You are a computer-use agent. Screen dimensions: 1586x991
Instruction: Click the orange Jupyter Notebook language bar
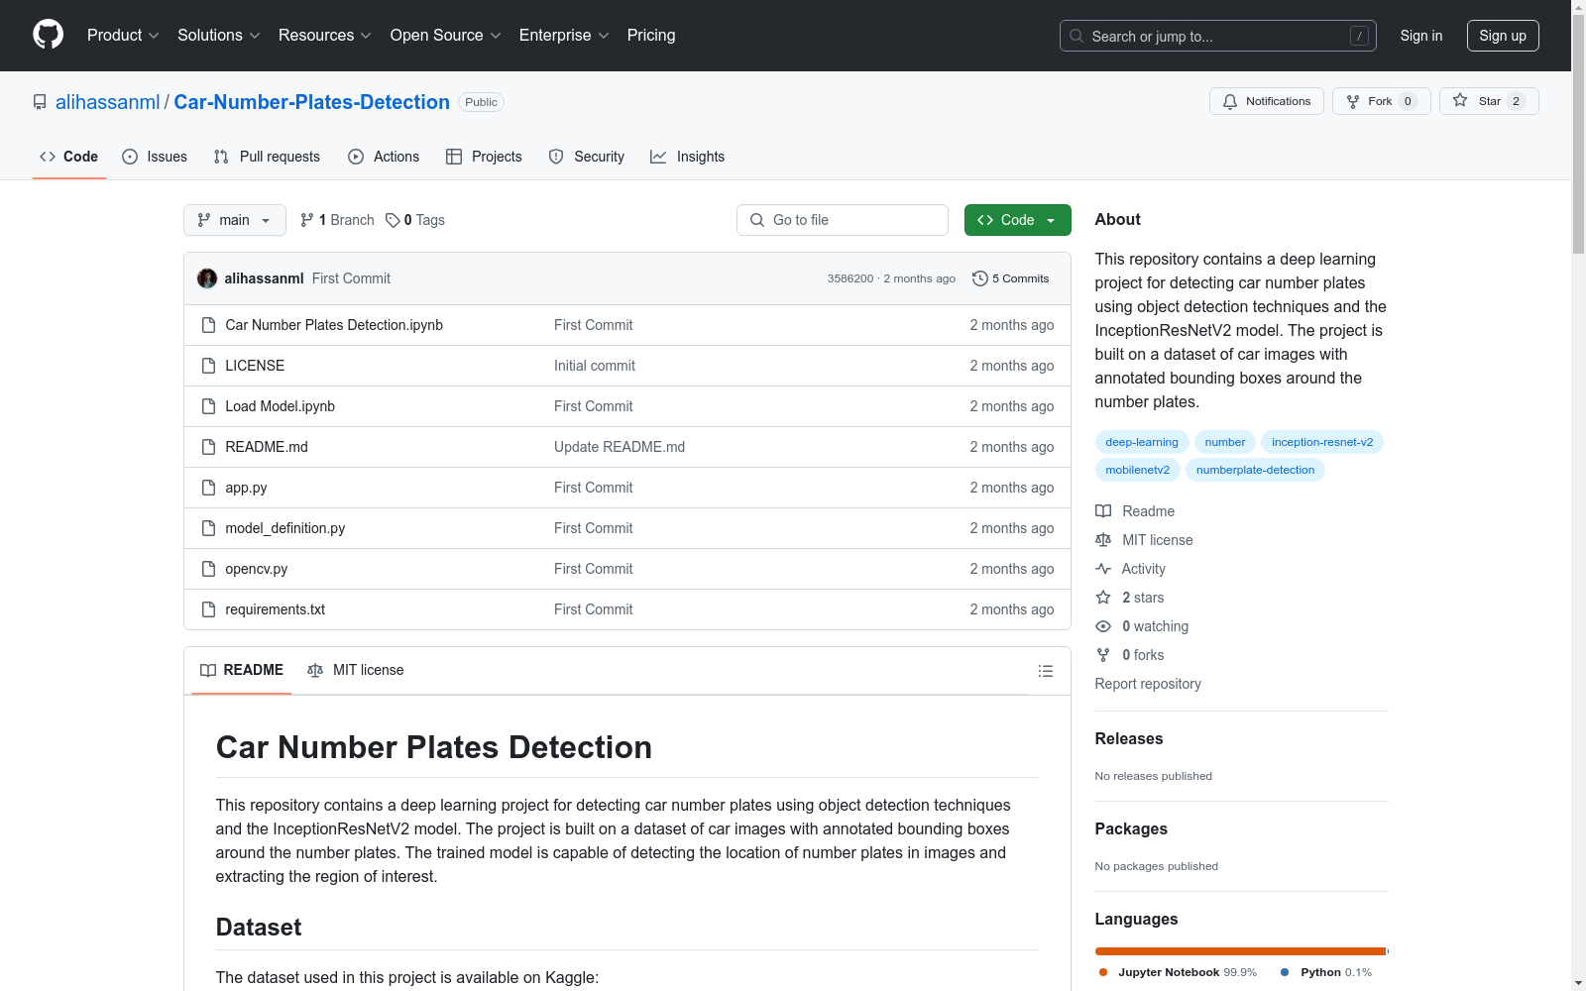tap(1240, 951)
